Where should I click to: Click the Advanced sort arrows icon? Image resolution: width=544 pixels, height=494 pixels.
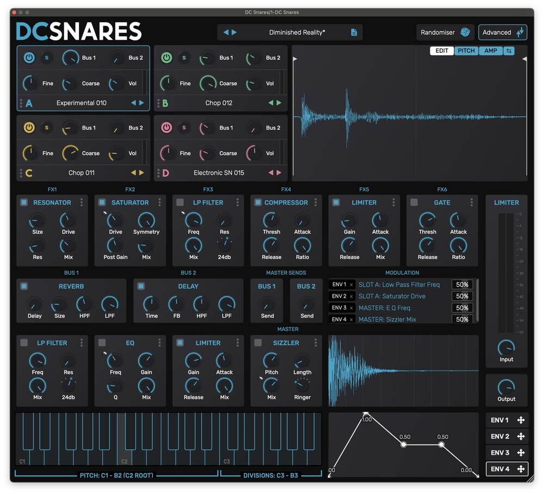520,32
